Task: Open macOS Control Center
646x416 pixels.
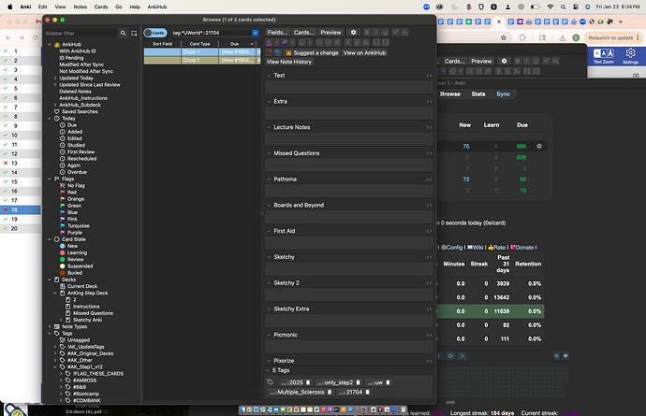Action: tap(576, 7)
